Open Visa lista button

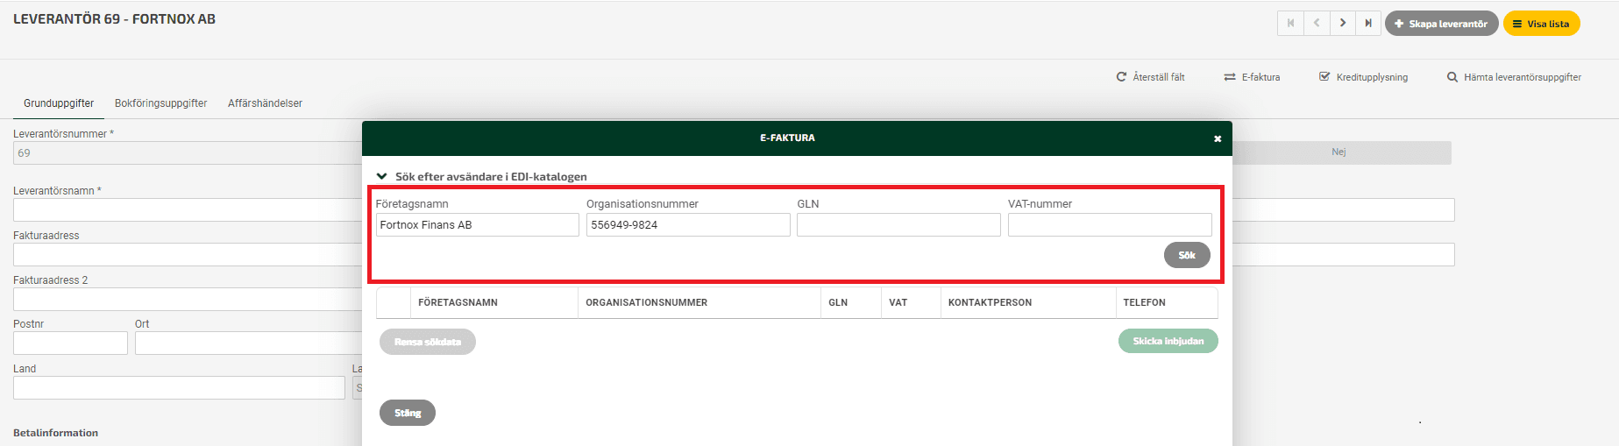click(1541, 24)
